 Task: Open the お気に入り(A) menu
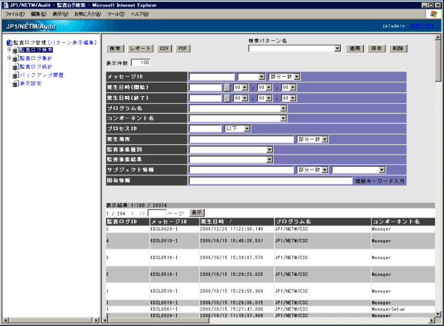[88, 14]
